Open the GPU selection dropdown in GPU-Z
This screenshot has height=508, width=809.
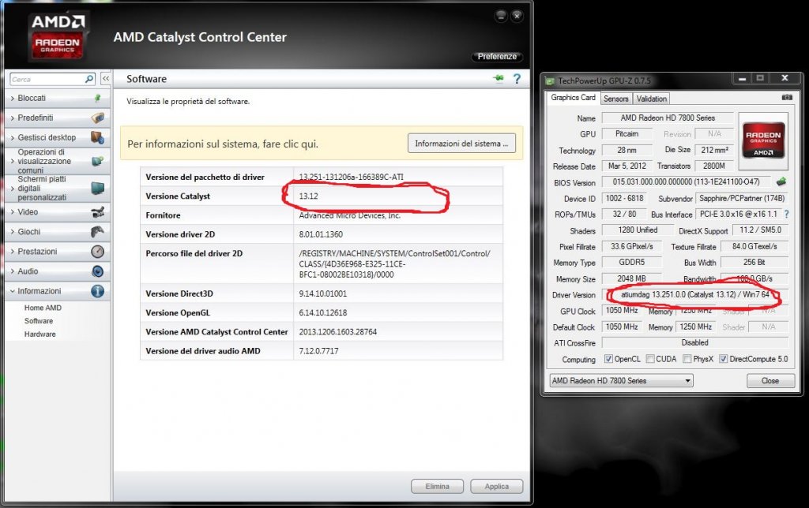(x=621, y=381)
